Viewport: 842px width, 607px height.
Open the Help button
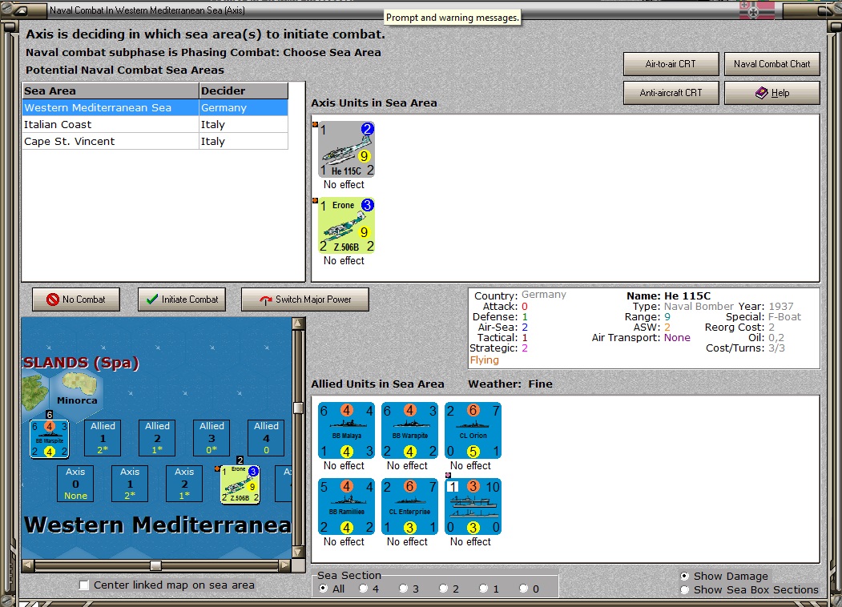pyautogui.click(x=771, y=93)
